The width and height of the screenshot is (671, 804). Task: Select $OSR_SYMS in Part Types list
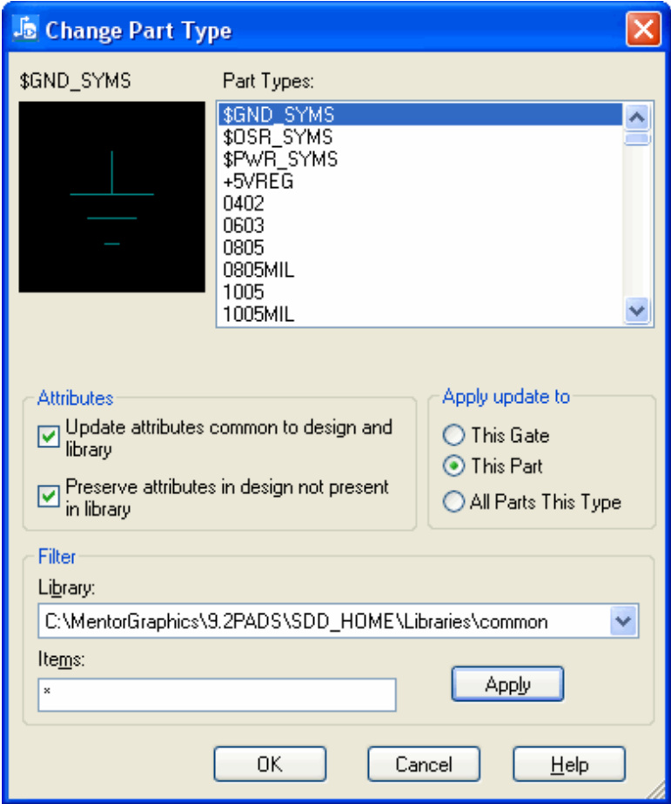pyautogui.click(x=278, y=137)
